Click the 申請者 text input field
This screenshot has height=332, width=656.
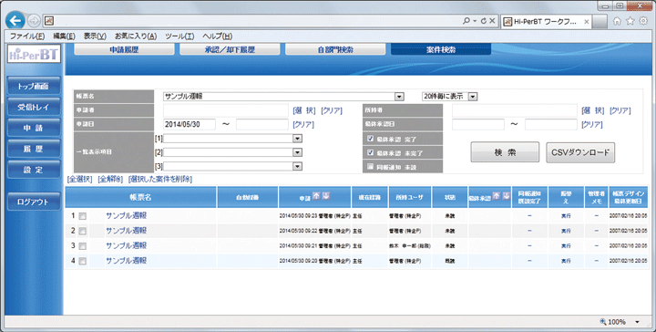pyautogui.click(x=226, y=110)
